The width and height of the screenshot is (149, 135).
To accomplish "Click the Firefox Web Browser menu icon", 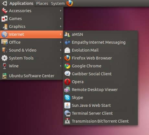I will [67, 58].
